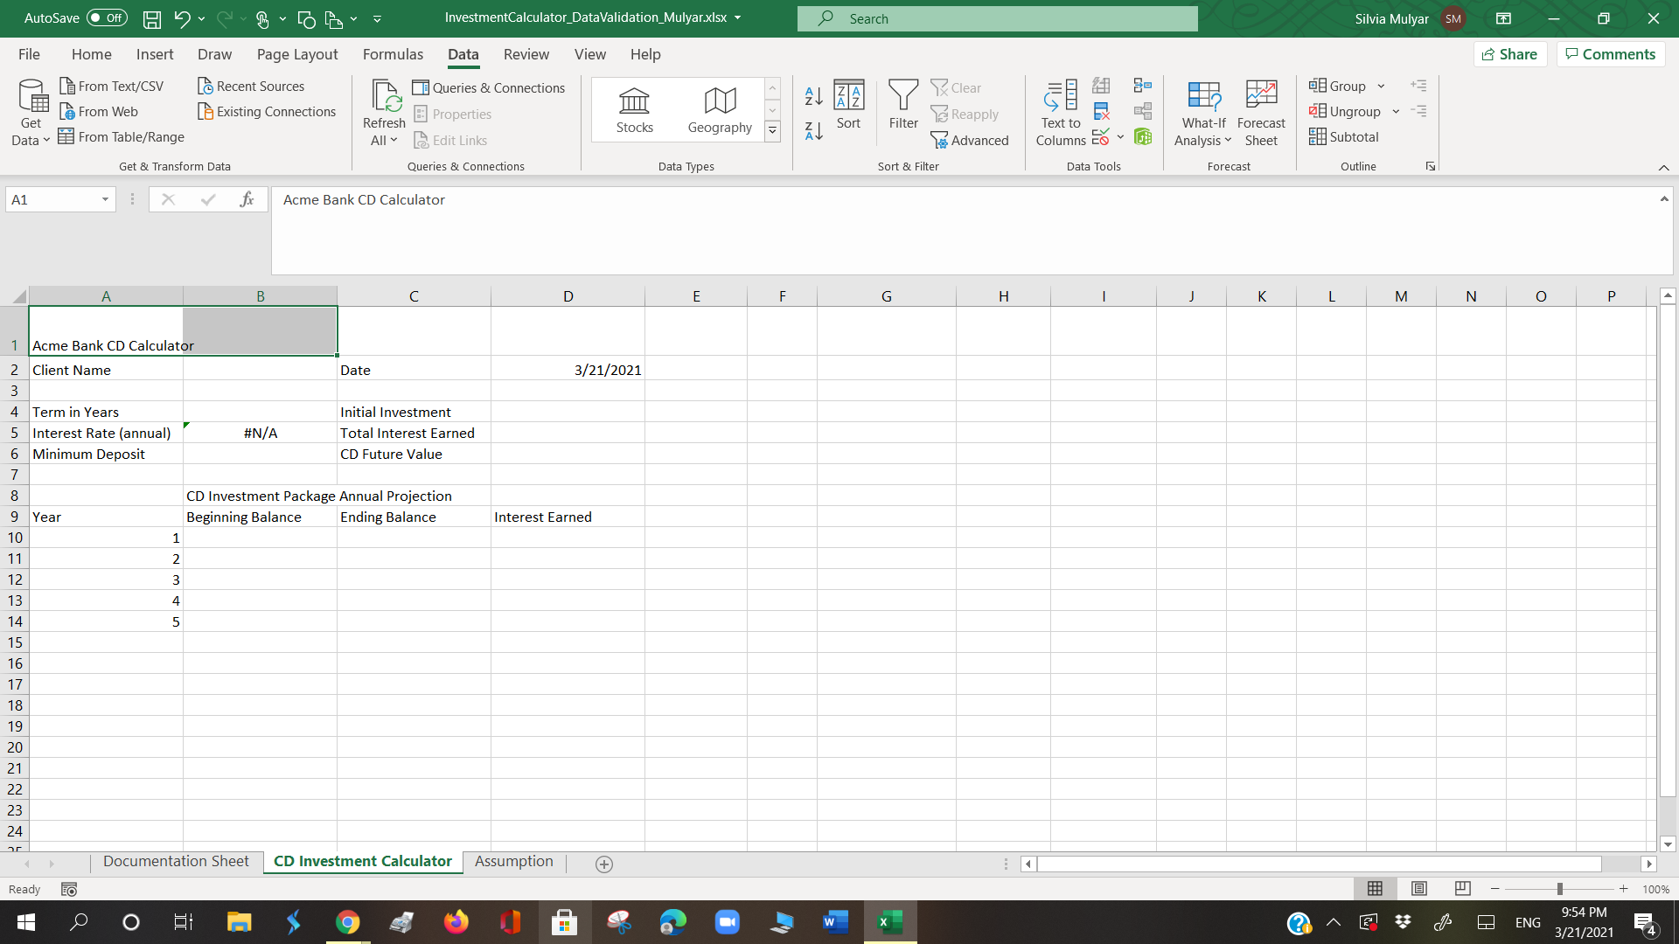Switch to Page Break Preview in the status bar

(x=1462, y=889)
